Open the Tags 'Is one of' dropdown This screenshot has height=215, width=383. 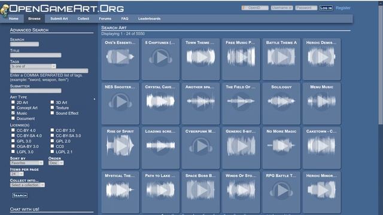pyautogui.click(x=33, y=66)
